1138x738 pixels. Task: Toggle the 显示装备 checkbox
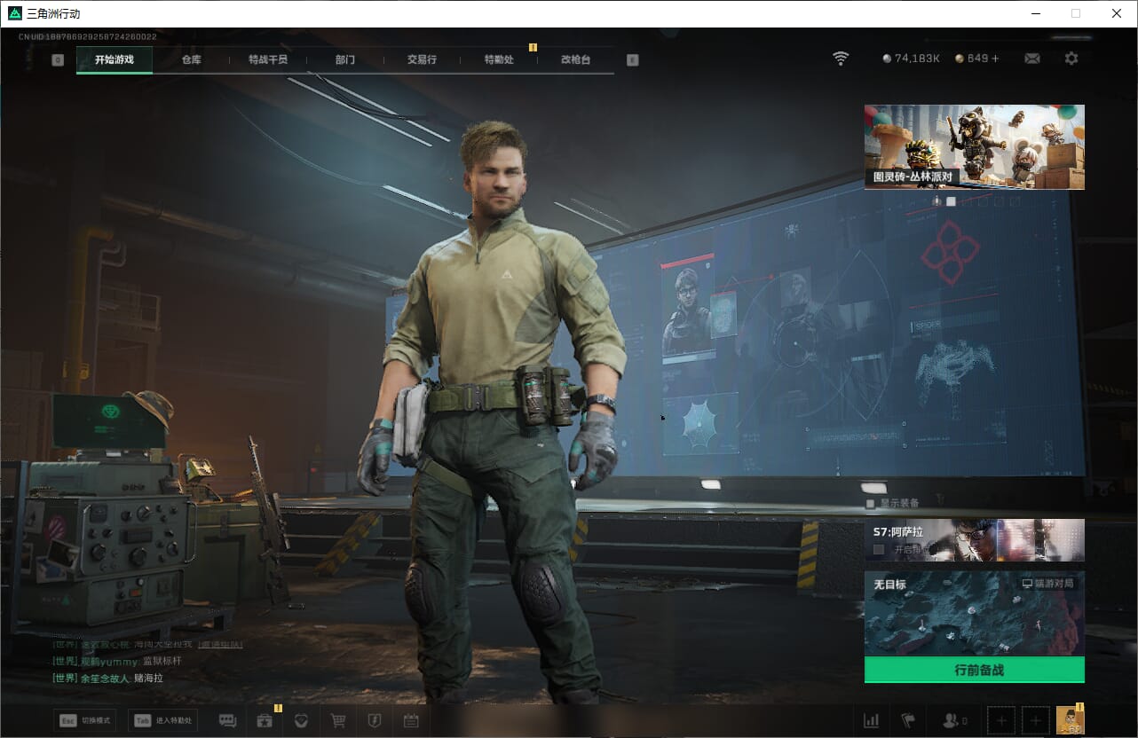click(871, 504)
